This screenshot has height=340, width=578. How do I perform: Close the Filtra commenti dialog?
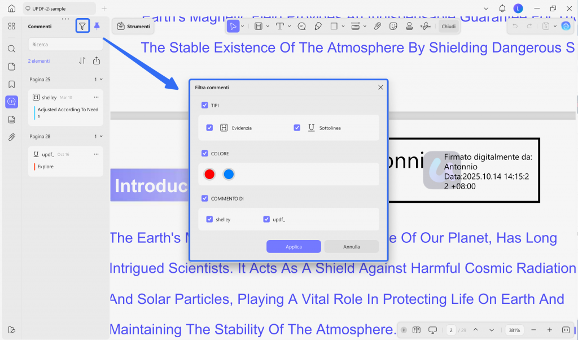point(380,88)
